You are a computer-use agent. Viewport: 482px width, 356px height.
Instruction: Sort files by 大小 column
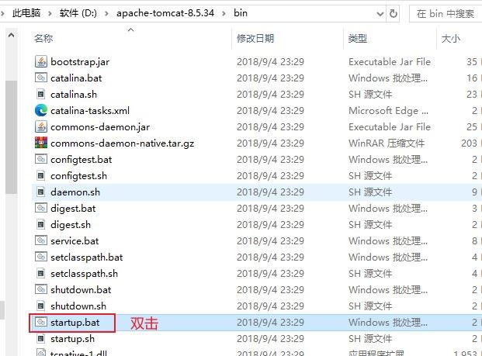pyautogui.click(x=451, y=39)
